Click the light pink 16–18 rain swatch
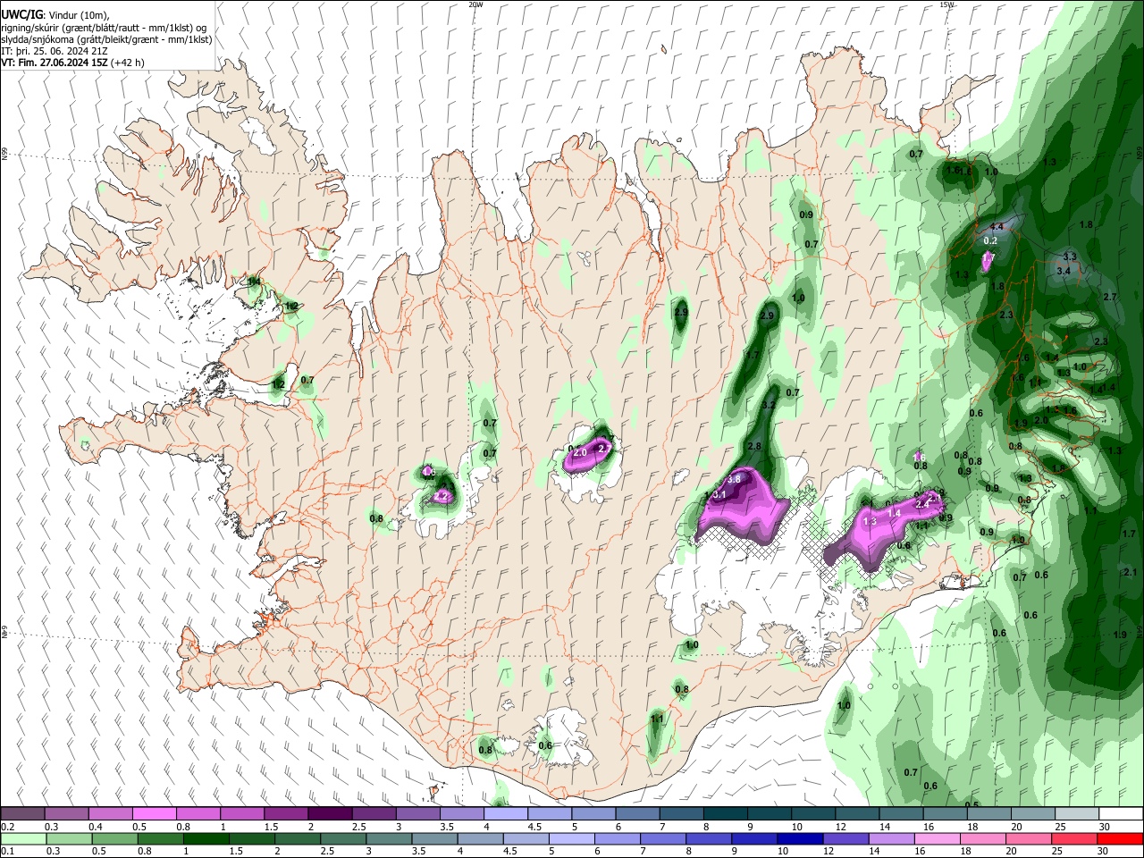This screenshot has width=1144, height=858. [x=938, y=838]
